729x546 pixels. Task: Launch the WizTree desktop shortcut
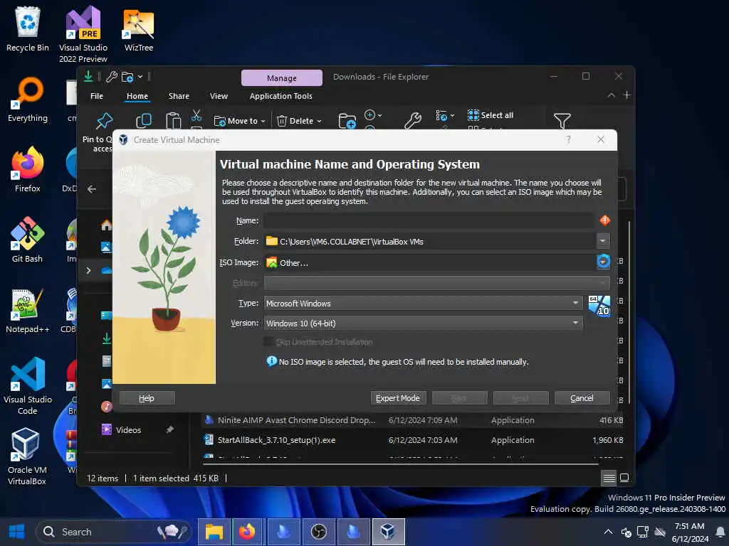pyautogui.click(x=139, y=28)
